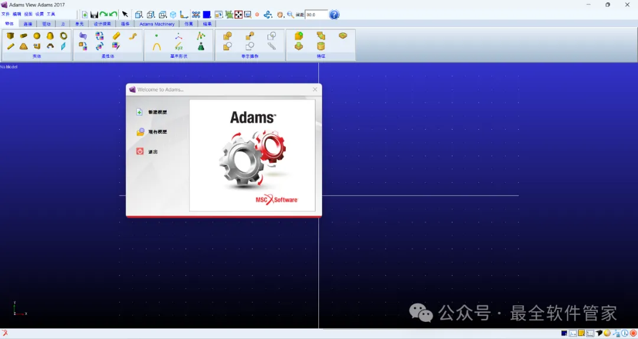638x339 pixels.
Task: Switch to the 连接 ribbon tab
Action: coord(28,24)
